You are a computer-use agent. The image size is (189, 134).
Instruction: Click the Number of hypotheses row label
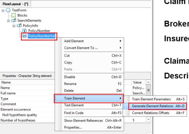tap(18, 120)
